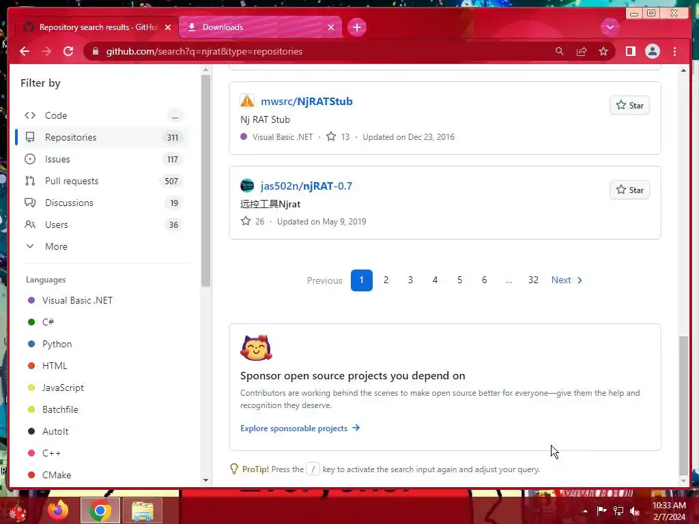699x524 pixels.
Task: Jump to results page 32
Action: 533,280
